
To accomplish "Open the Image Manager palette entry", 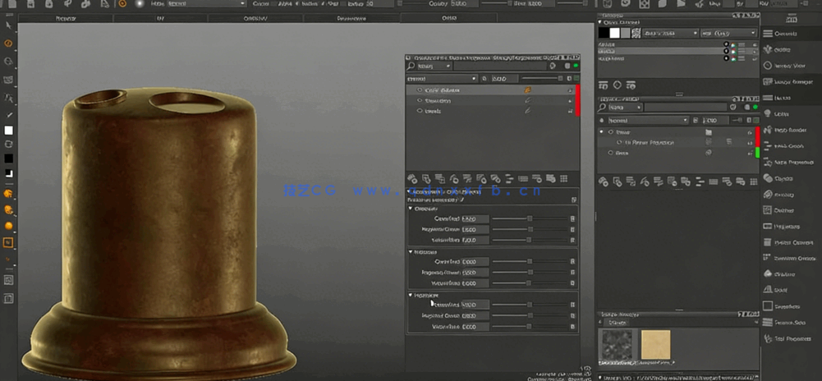I will click(x=788, y=82).
